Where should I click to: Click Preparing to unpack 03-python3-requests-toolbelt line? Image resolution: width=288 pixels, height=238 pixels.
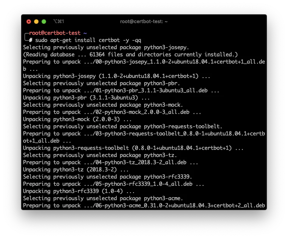coord(144,137)
